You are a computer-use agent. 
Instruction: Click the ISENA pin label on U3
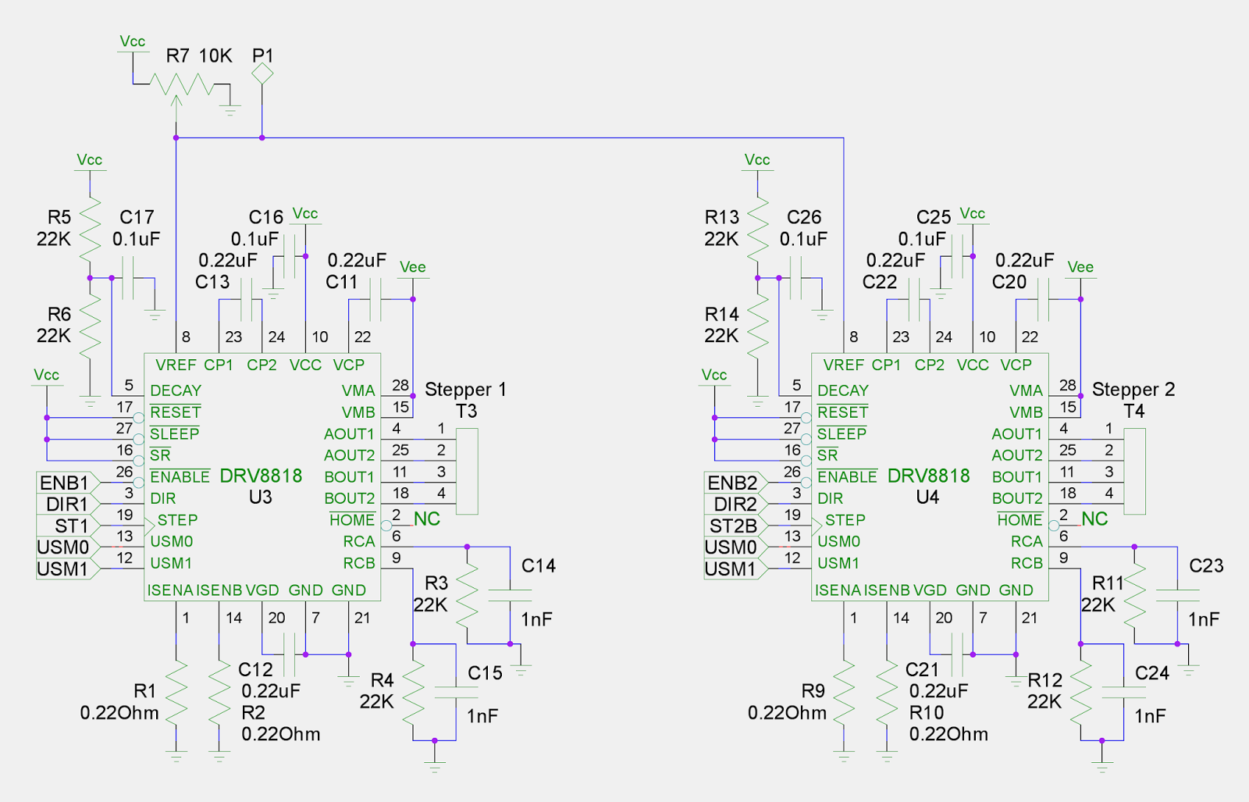tap(170, 590)
